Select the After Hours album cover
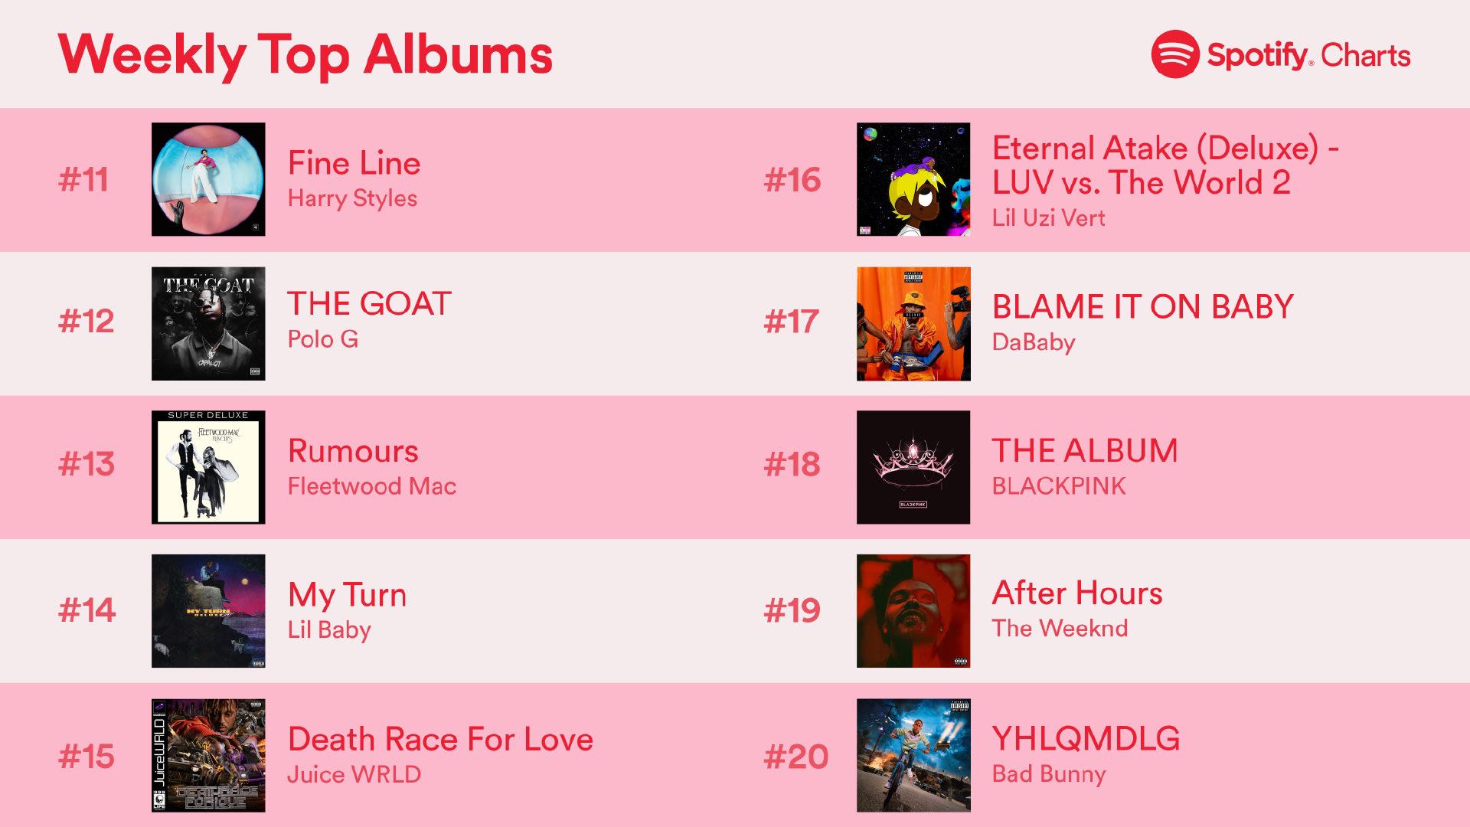 pyautogui.click(x=913, y=611)
